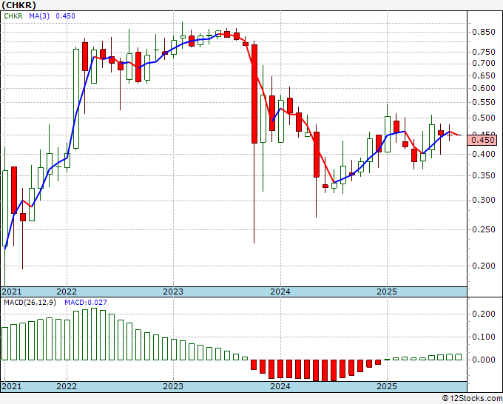
Task: Click the tallest green MACD histogram bar
Action: [x=84, y=334]
